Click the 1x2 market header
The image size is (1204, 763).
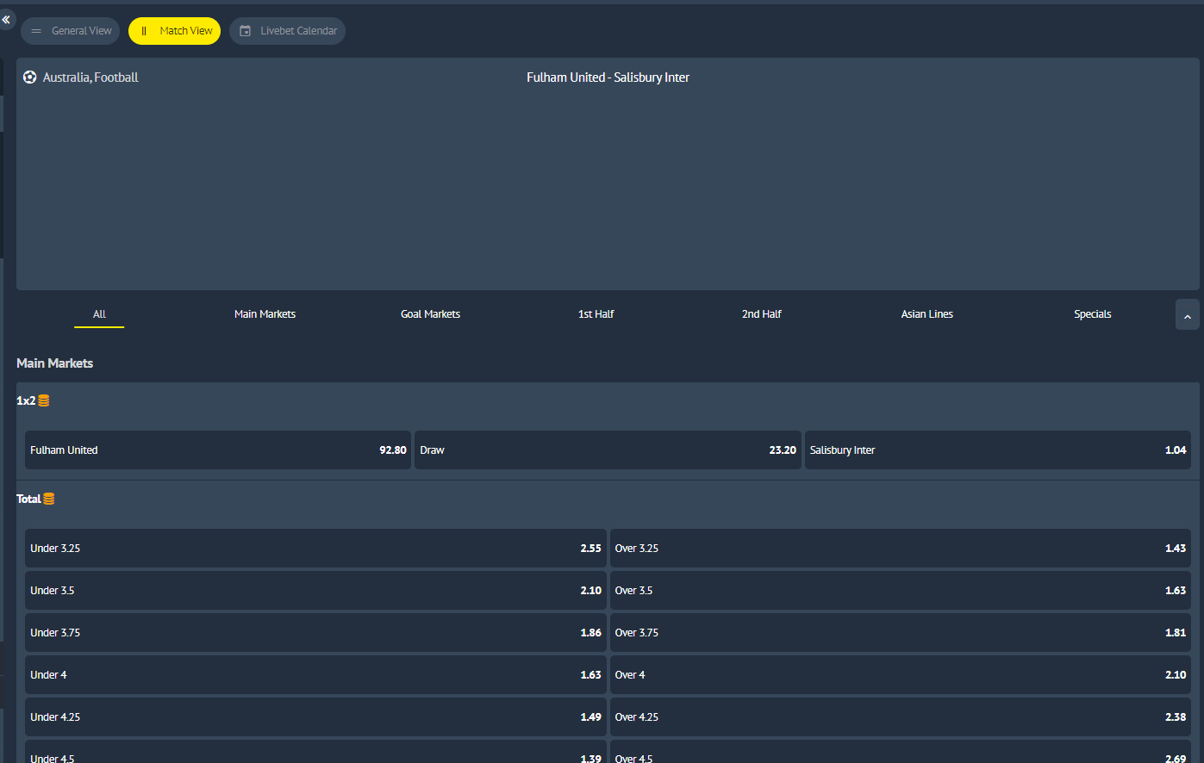(x=26, y=400)
